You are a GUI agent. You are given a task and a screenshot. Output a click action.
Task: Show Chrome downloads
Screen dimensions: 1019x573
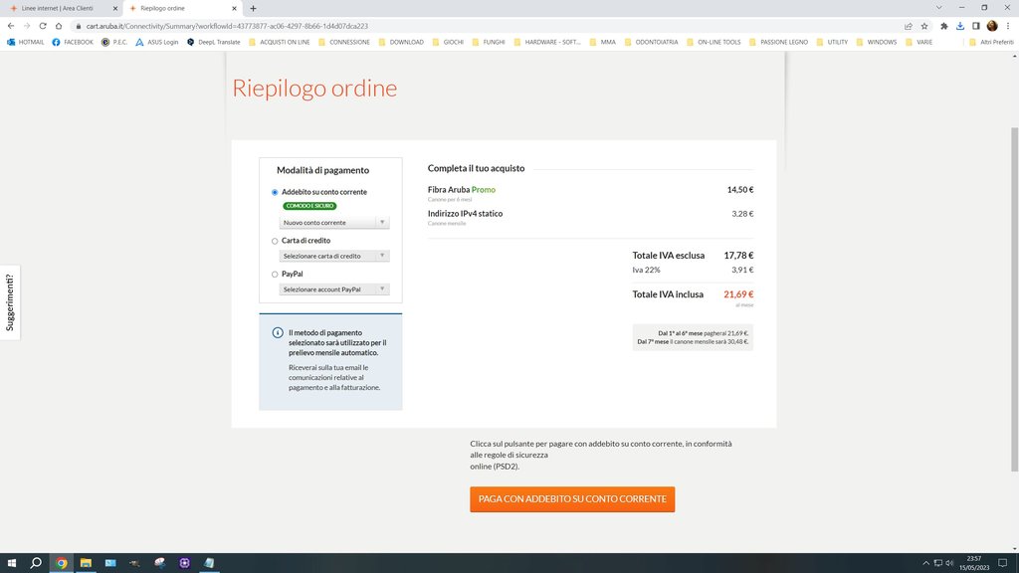tap(960, 26)
